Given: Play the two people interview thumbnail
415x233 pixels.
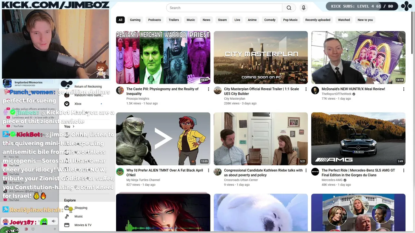Looking at the screenshot, I should (x=261, y=139).
